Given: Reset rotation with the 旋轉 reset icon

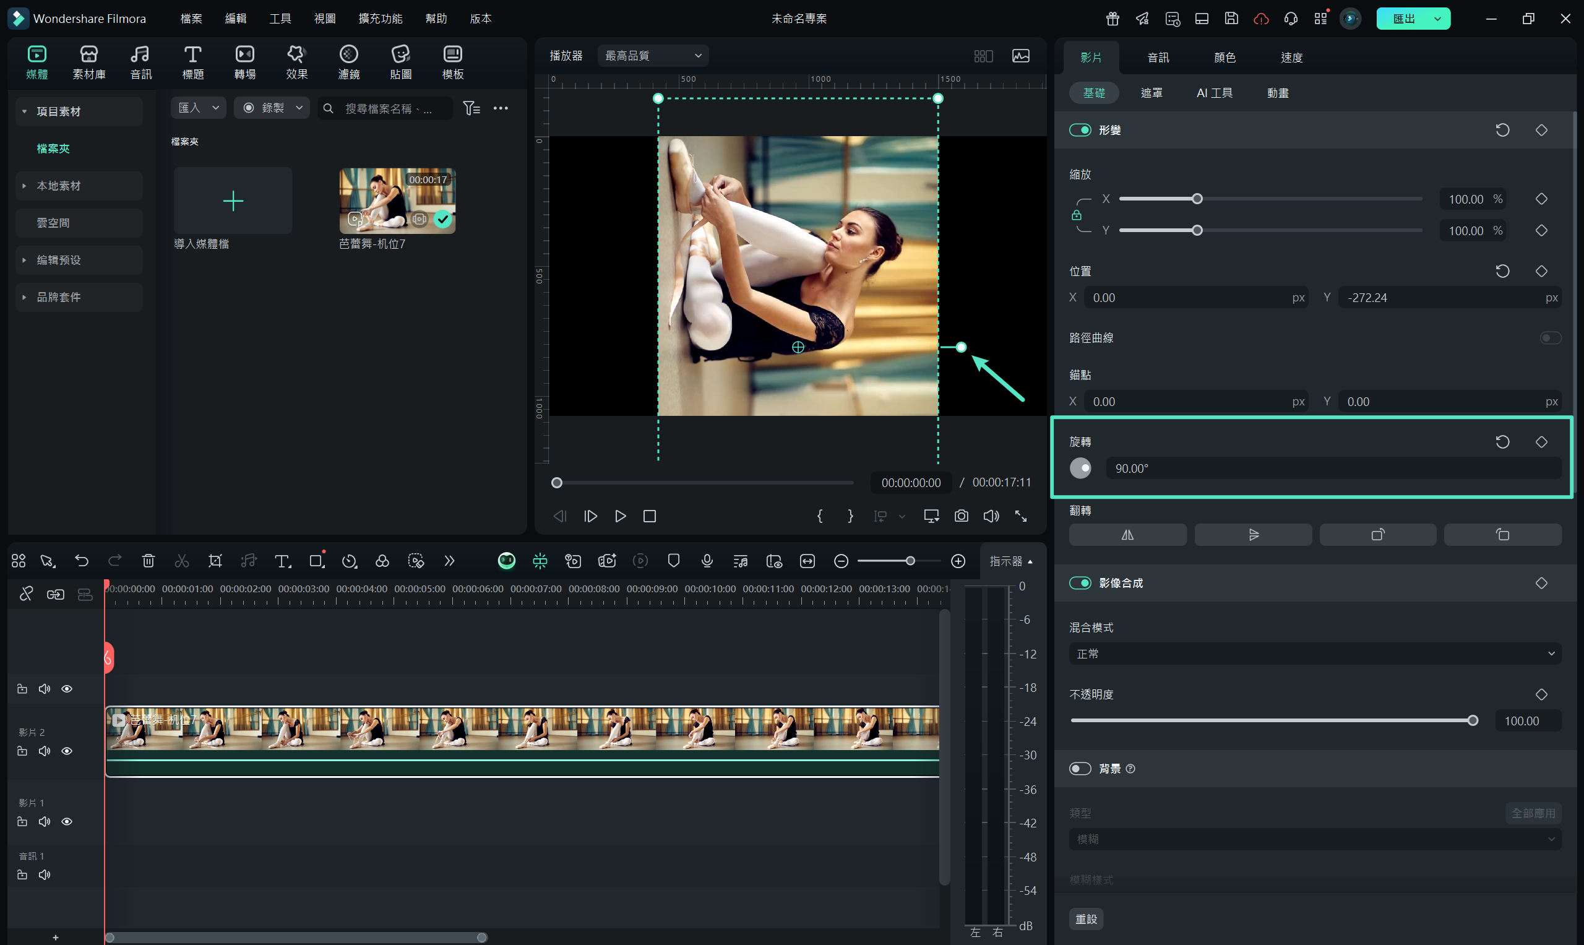Looking at the screenshot, I should click(x=1502, y=441).
